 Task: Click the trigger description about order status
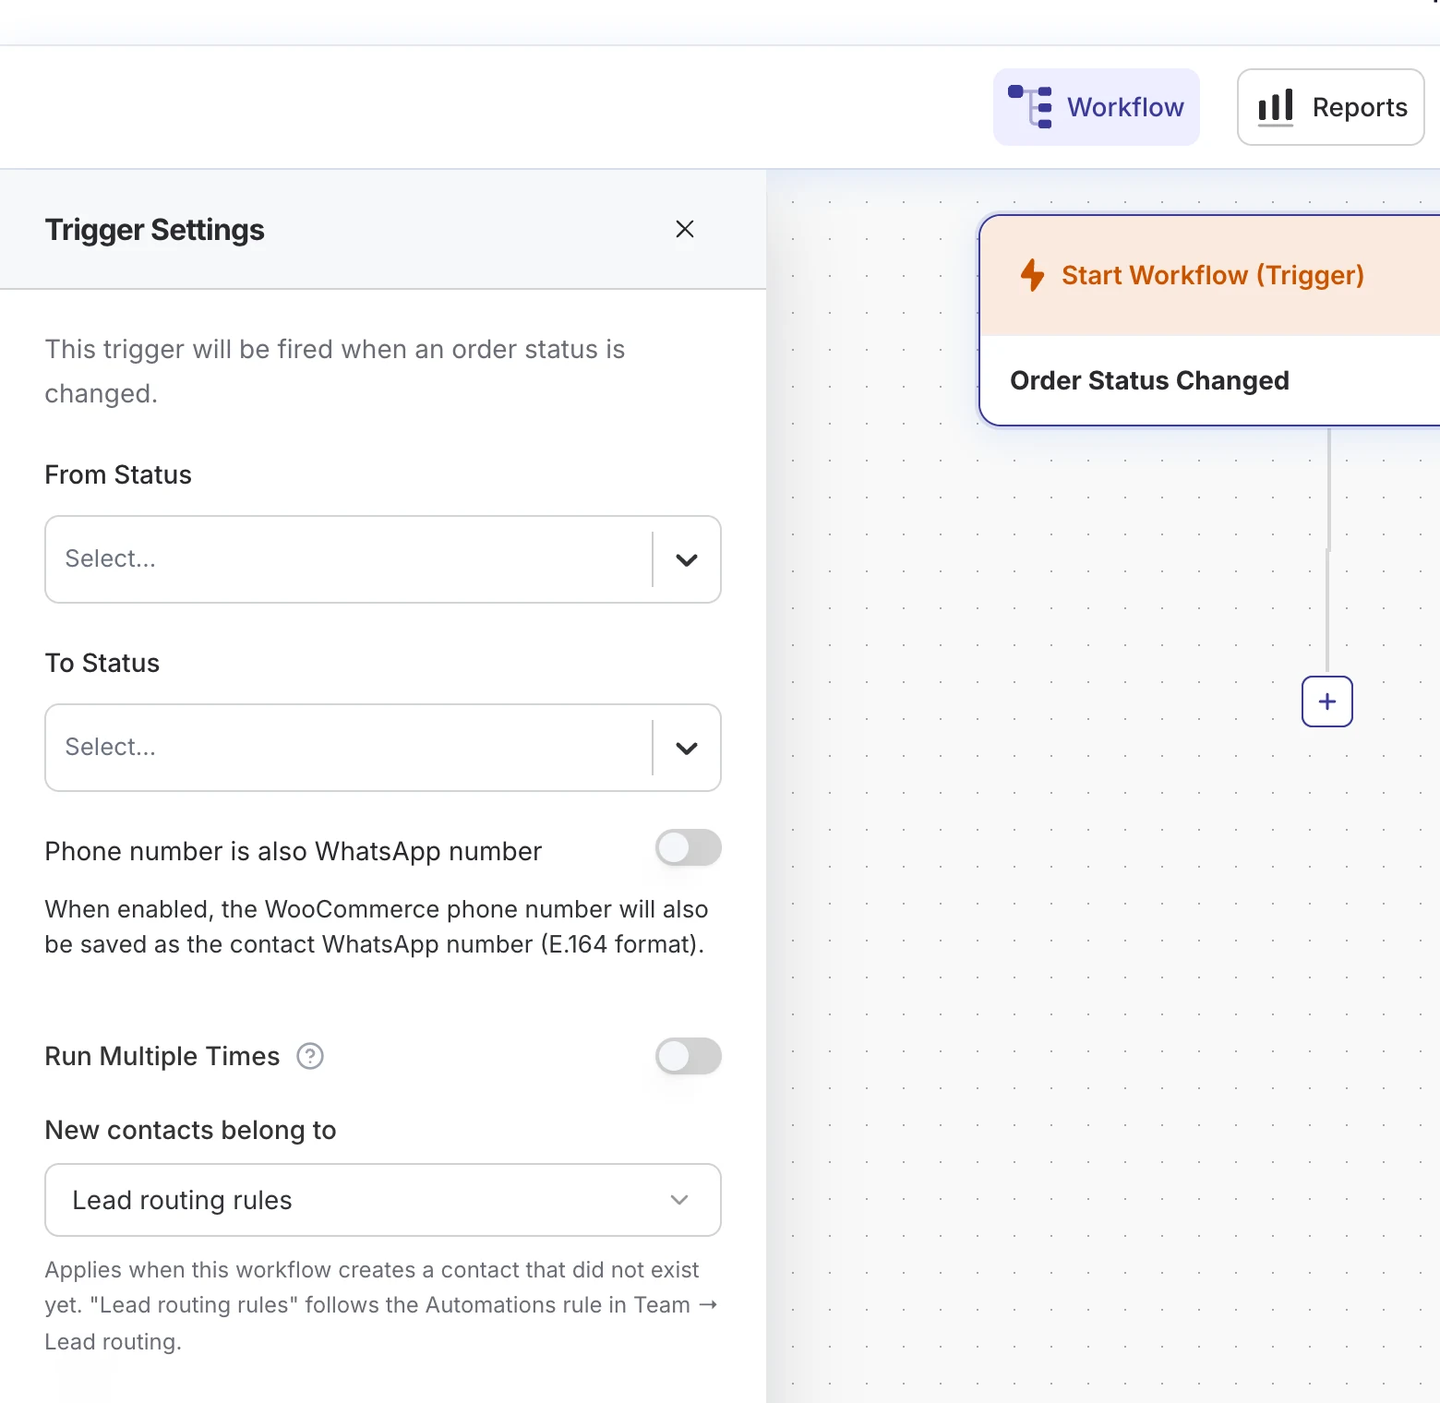point(335,371)
